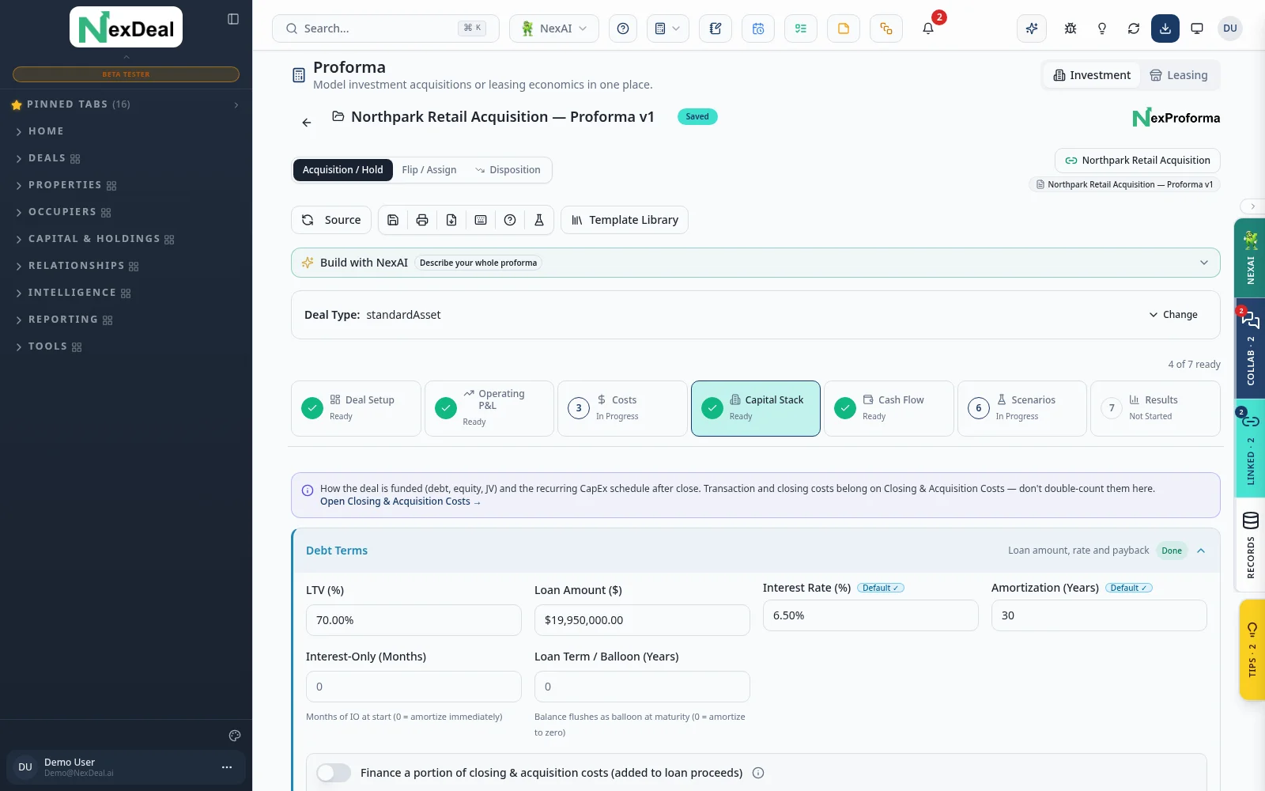Expand Pinned Tabs in the sidebar
Image resolution: width=1265 pixels, height=791 pixels.
(x=126, y=104)
